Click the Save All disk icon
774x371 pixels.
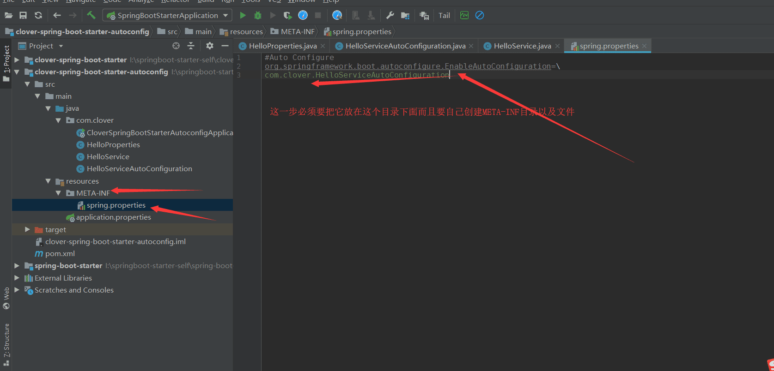click(23, 16)
